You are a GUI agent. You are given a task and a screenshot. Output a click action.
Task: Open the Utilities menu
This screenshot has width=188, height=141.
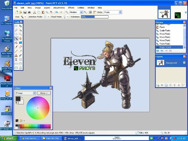81,8
